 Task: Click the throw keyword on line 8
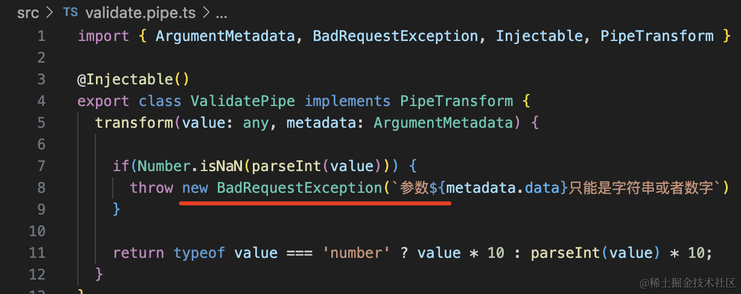151,187
